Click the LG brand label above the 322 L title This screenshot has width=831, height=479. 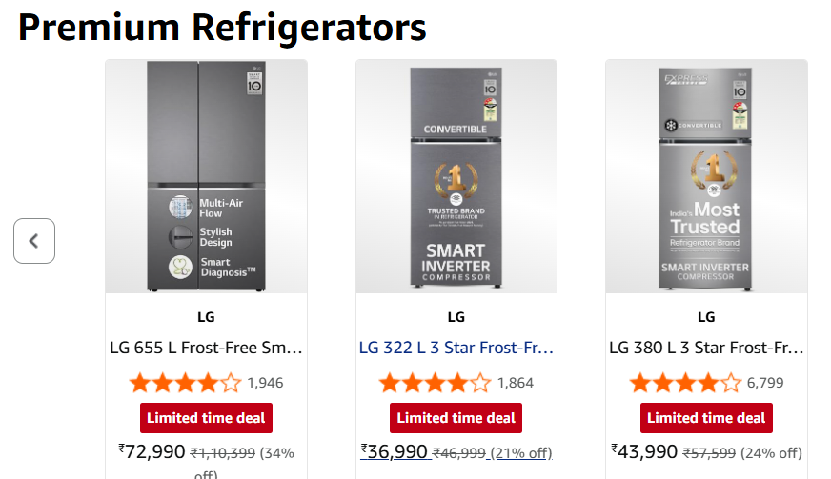[456, 317]
